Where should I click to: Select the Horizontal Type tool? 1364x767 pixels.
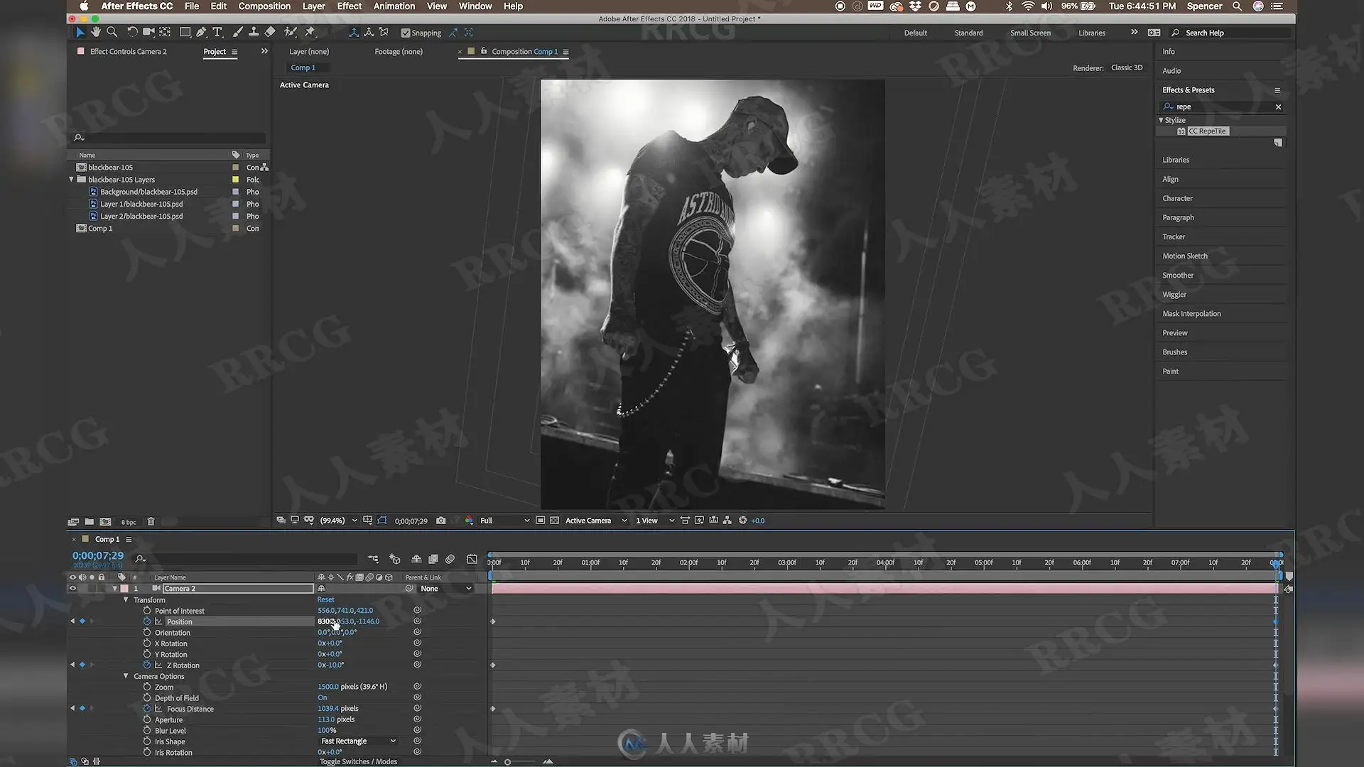218,32
